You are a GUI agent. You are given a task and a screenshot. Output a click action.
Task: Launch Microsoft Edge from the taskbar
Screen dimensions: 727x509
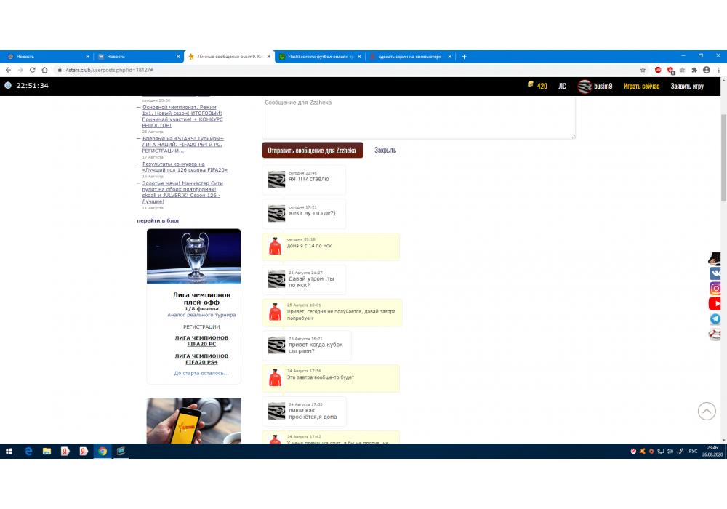click(28, 451)
